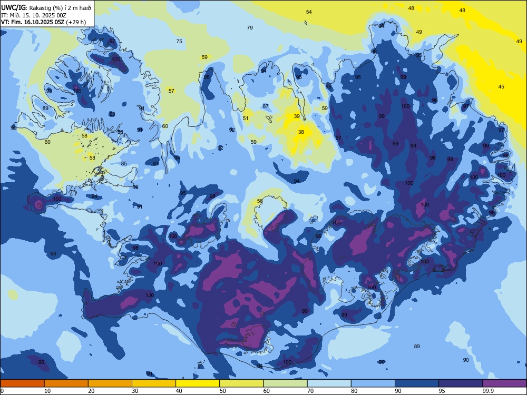Click the 80–90 light blue legend swatch
Screen dimensions: 527x395
pyautogui.click(x=373, y=383)
